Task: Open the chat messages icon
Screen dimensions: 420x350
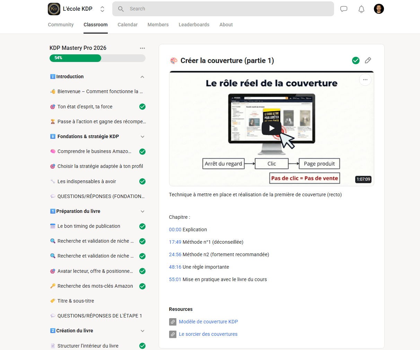Action: [x=344, y=9]
